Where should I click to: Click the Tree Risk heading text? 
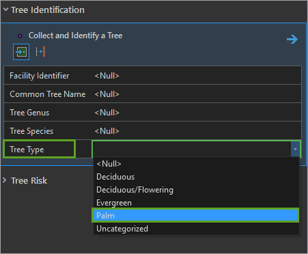point(29,180)
